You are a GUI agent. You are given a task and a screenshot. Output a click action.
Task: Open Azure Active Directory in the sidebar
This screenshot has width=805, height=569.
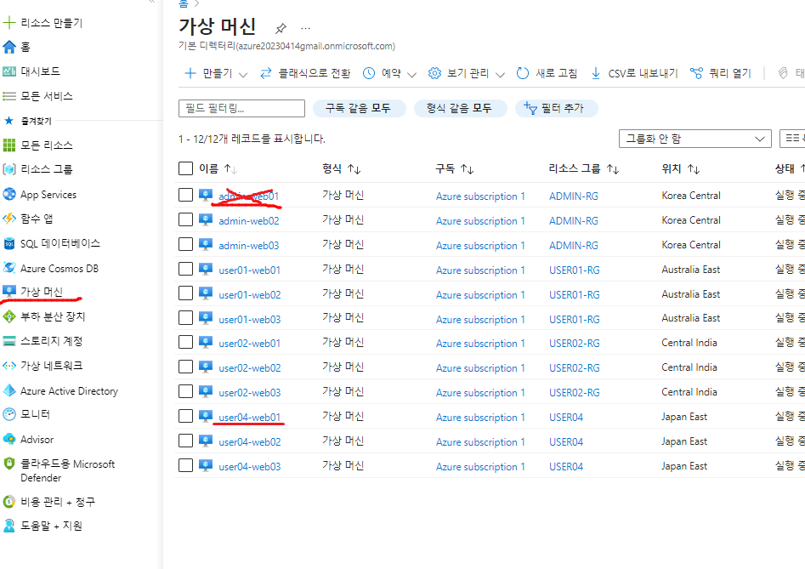pyautogui.click(x=70, y=390)
